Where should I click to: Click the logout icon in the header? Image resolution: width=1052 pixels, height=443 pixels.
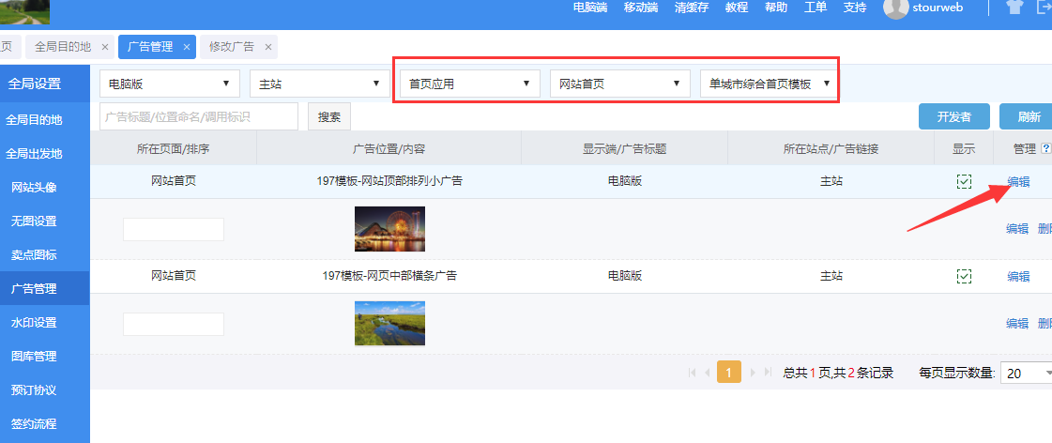[x=1044, y=8]
